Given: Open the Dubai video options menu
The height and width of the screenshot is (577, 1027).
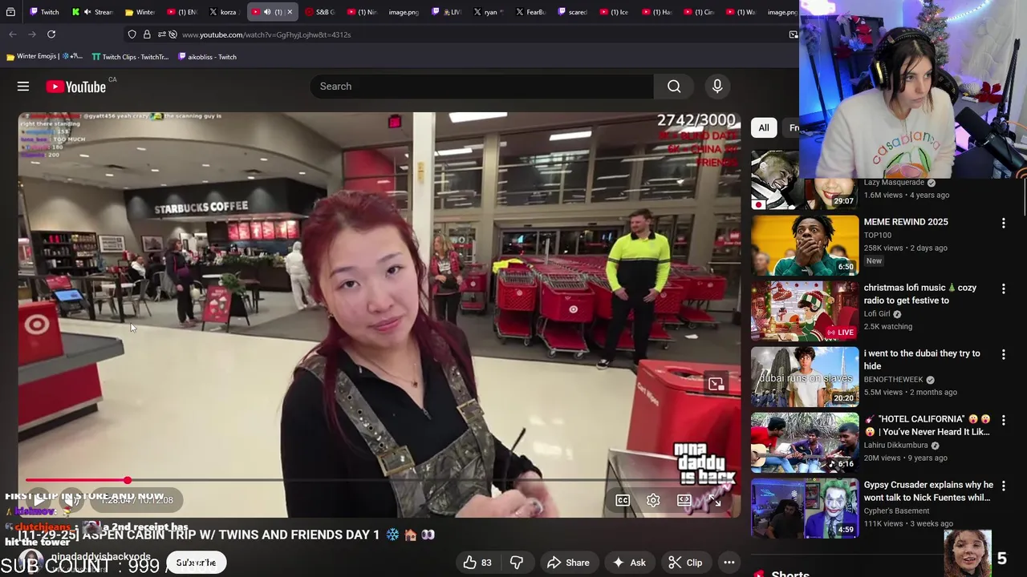Looking at the screenshot, I should pyautogui.click(x=1003, y=354).
